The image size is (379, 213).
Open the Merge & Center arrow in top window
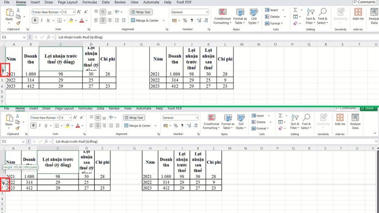tap(164, 21)
